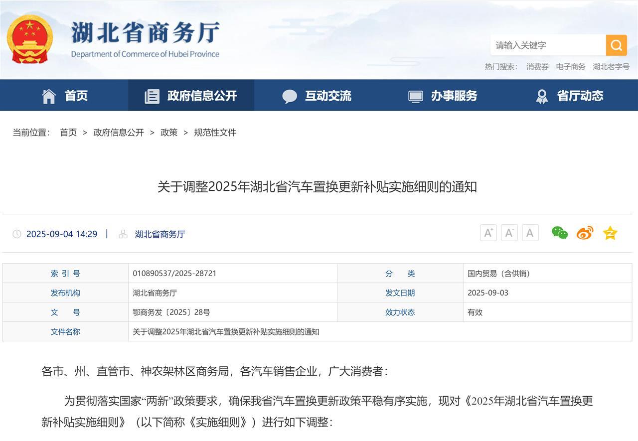
Task: Click the national emblem site logo
Action: point(30,38)
